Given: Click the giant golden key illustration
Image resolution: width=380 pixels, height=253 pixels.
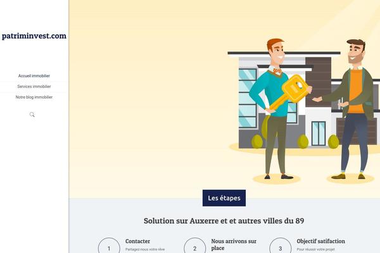Looking at the screenshot, I should 291,92.
